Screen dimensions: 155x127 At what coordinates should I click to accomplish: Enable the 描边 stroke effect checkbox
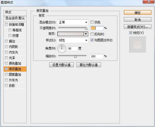point(6,41)
